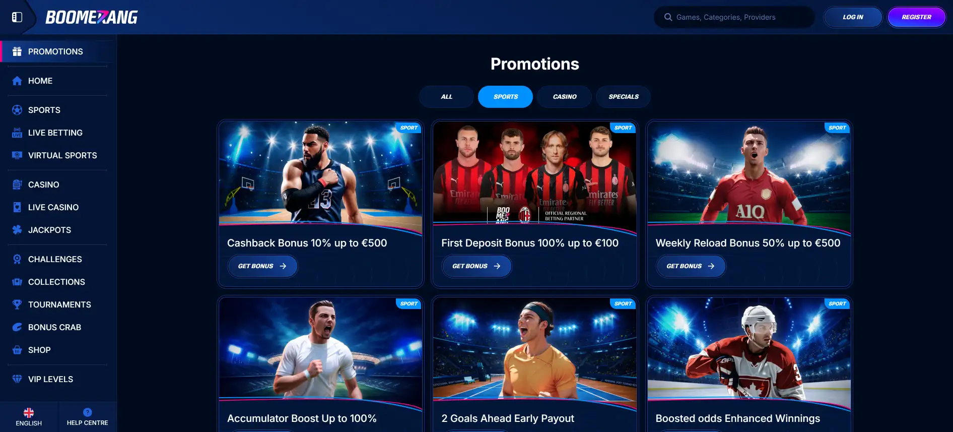Select the Specials filter tab
Screen dimensions: 953x432
pos(624,97)
